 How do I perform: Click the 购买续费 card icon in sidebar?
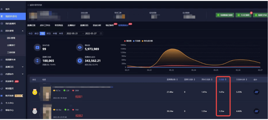point(2,96)
